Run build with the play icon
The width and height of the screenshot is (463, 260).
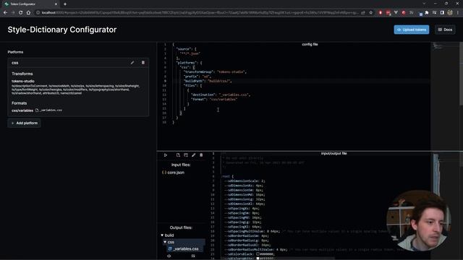point(166,155)
